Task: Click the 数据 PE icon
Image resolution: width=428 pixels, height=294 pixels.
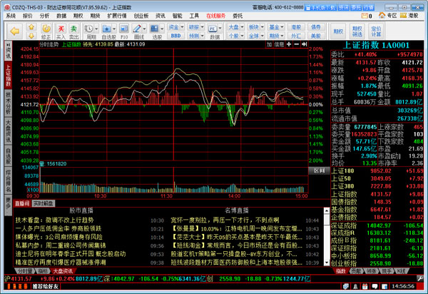Action: tap(213, 29)
